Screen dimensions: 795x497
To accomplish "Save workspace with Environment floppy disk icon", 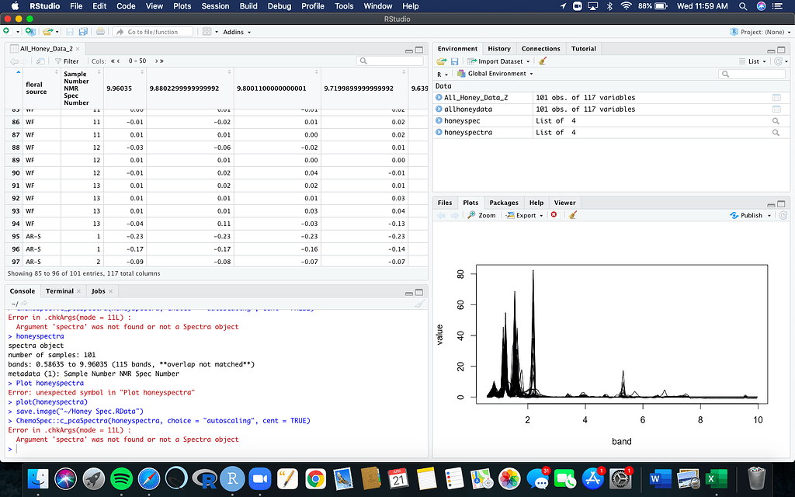I will [x=454, y=61].
